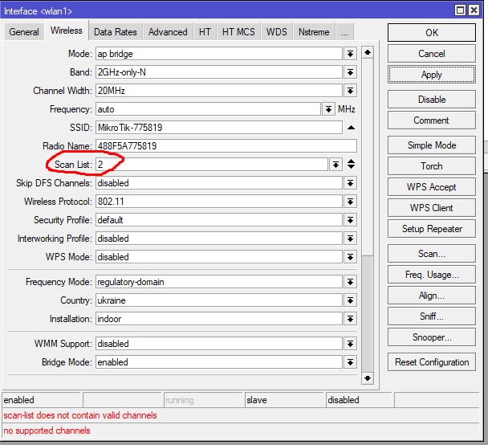Click the 'enabled' status cell
Image resolution: width=488 pixels, height=445 pixels.
42,400
